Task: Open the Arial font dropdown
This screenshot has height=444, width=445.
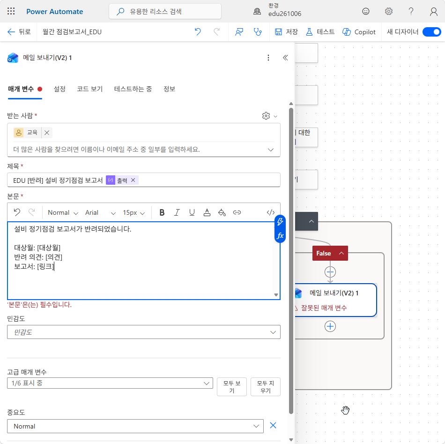Action: pos(100,212)
